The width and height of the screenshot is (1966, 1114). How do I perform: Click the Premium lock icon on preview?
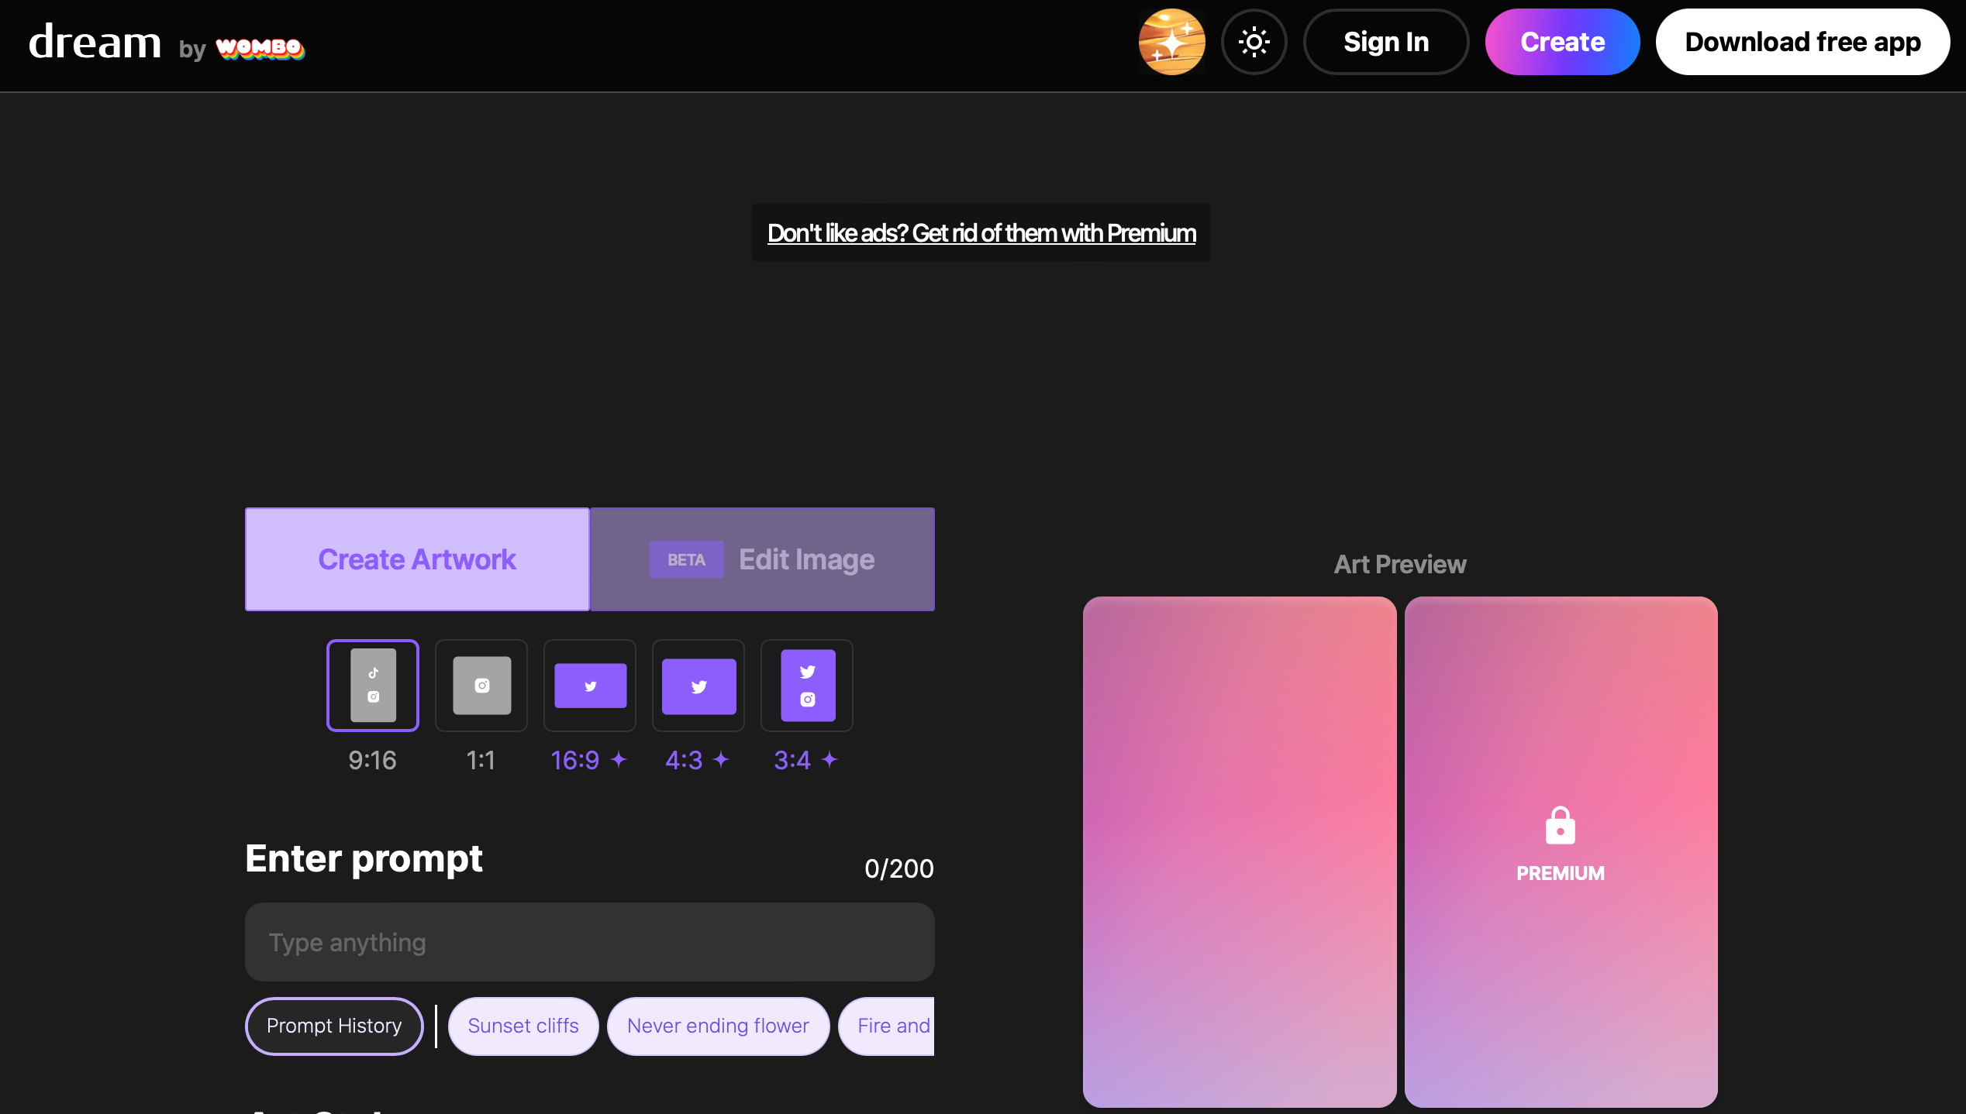point(1560,826)
